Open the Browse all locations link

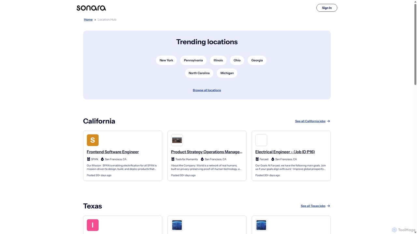207,90
